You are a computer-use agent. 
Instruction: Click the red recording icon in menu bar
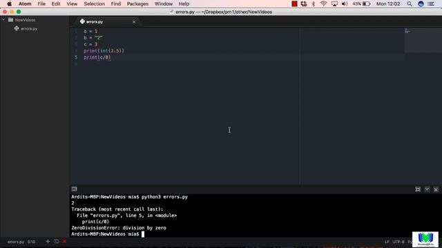(x=294, y=3)
